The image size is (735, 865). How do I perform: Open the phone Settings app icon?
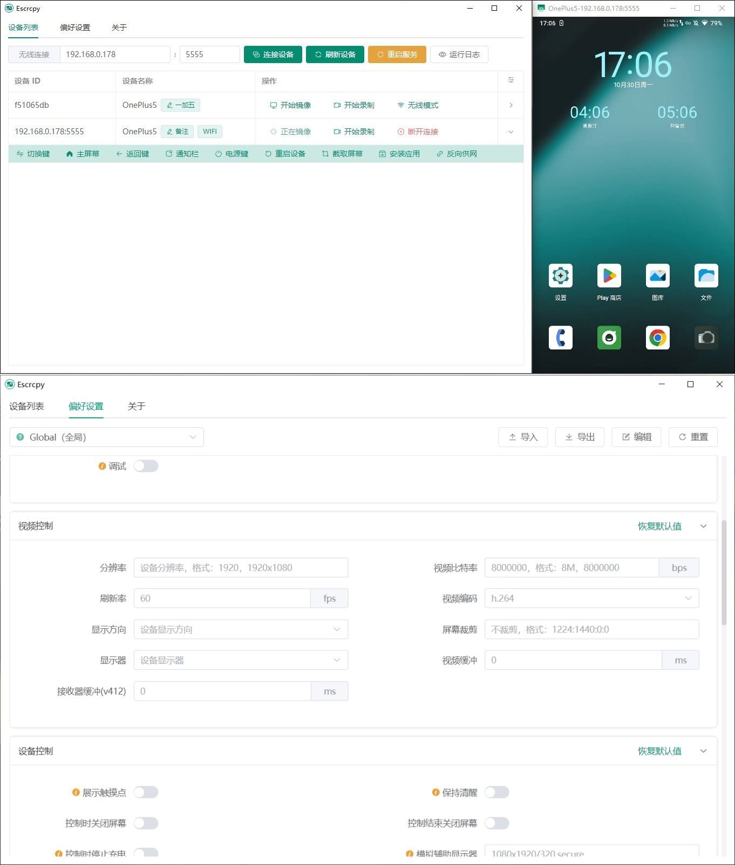click(x=560, y=276)
